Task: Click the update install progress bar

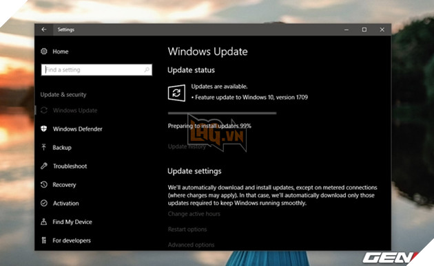Action: tap(222, 113)
